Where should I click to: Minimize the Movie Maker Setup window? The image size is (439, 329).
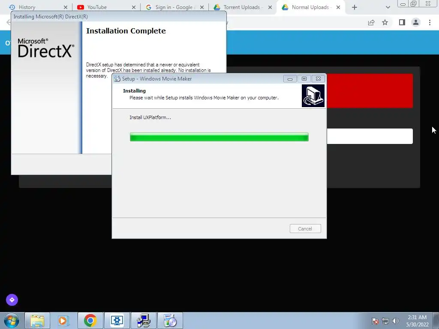[x=290, y=79]
